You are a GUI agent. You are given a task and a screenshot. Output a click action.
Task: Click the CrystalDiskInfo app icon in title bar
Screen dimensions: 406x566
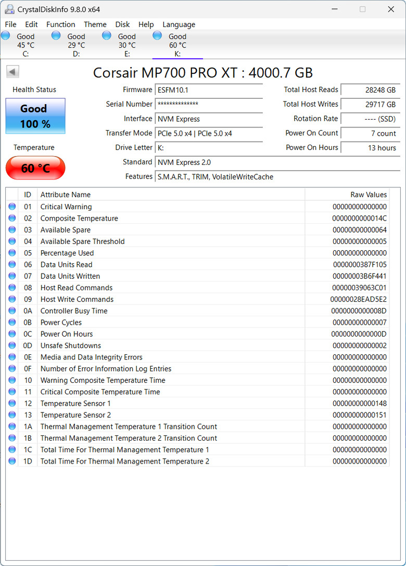9,9
